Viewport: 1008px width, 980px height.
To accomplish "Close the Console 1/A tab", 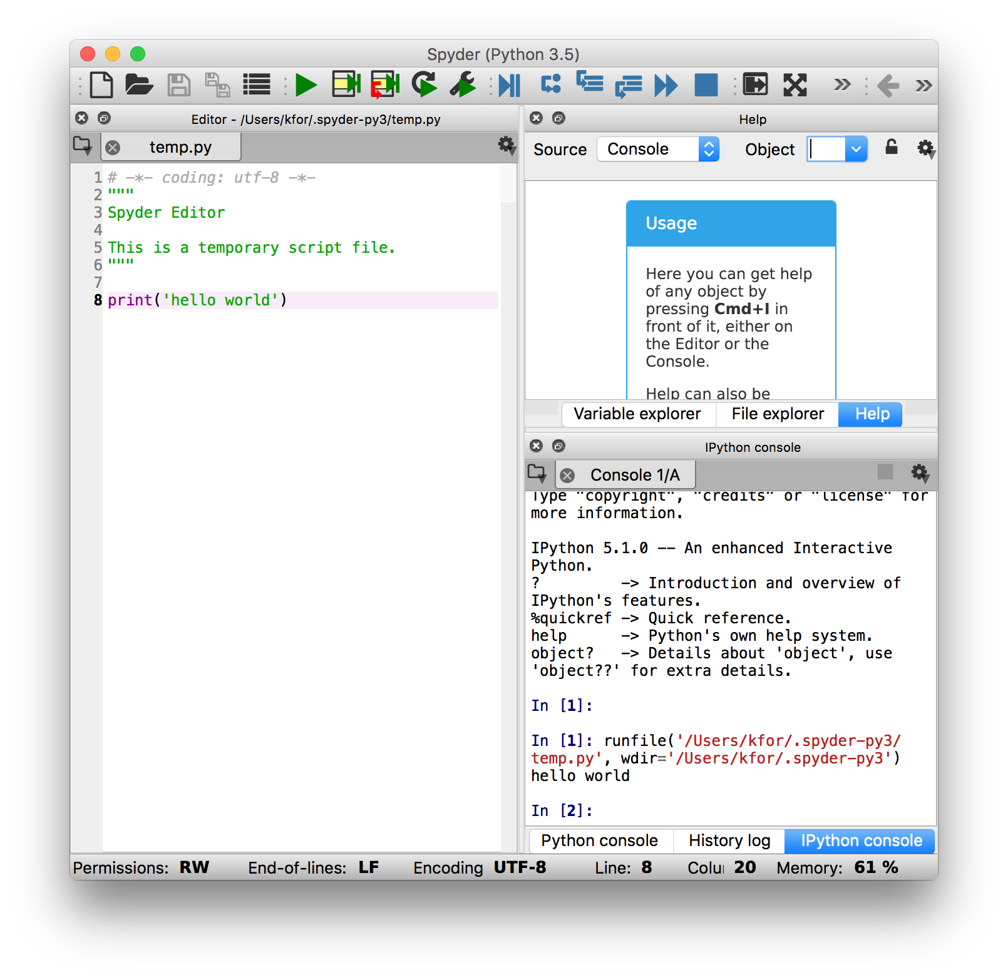I will (x=567, y=476).
